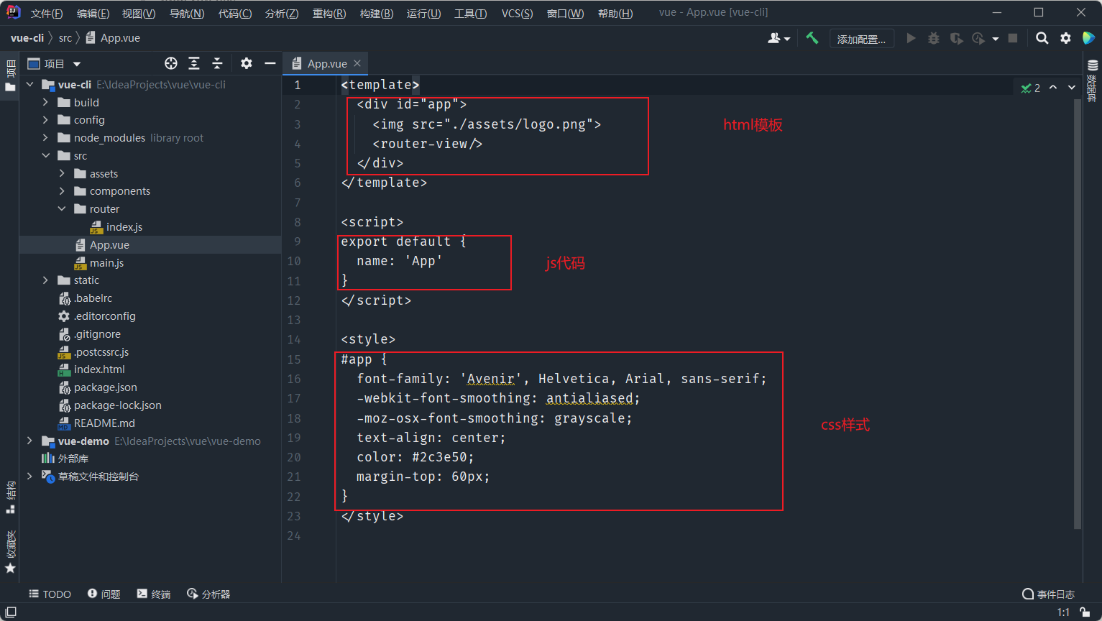Expand all items in project tree
This screenshot has height=621, width=1102.
point(194,63)
